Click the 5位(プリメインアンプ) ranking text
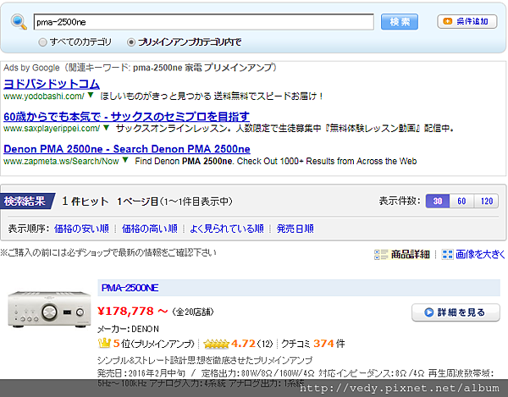The width and height of the screenshot is (508, 397). [x=153, y=344]
